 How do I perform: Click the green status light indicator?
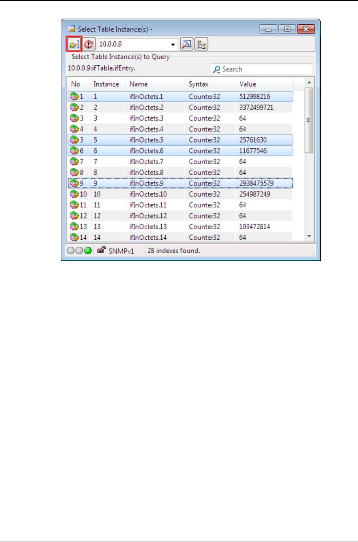coord(88,250)
